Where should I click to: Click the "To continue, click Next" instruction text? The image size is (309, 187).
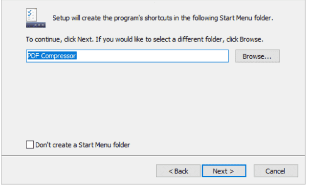(x=144, y=40)
